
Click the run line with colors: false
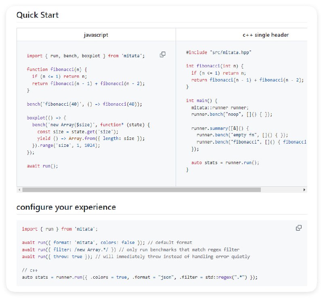[x=107, y=243]
